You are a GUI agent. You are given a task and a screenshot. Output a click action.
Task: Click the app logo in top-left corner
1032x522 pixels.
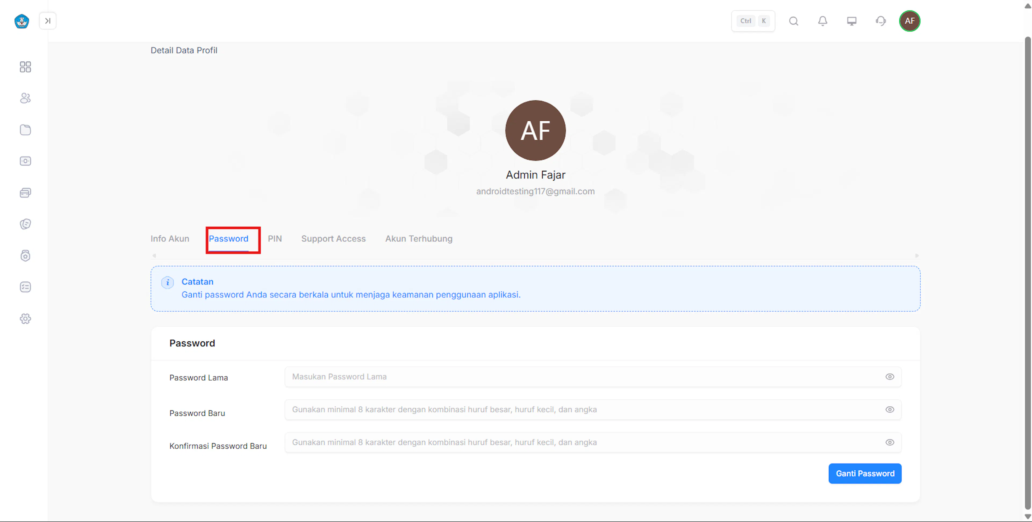point(21,21)
